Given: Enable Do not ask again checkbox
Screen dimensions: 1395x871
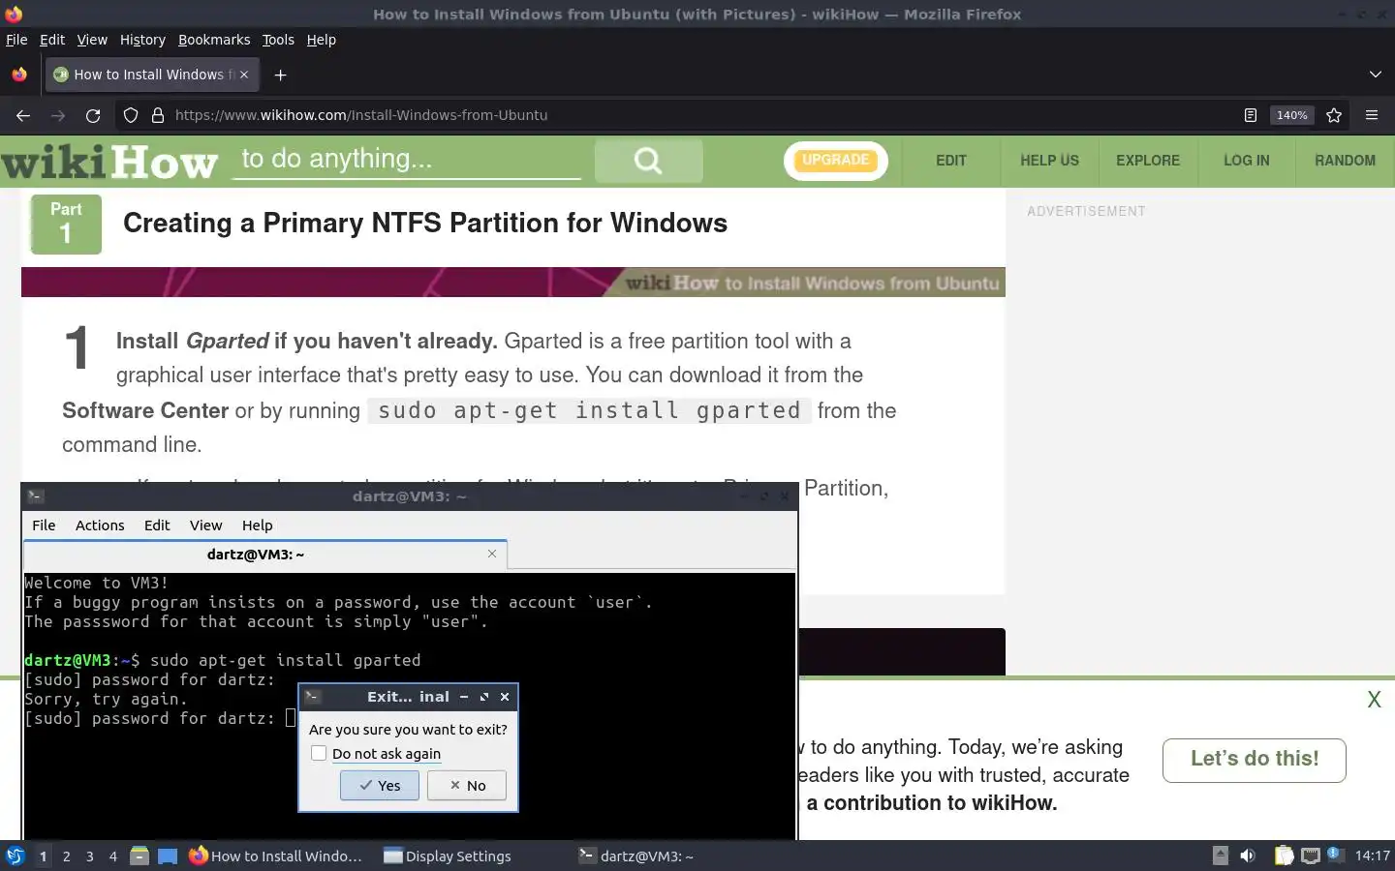Looking at the screenshot, I should [x=319, y=753].
